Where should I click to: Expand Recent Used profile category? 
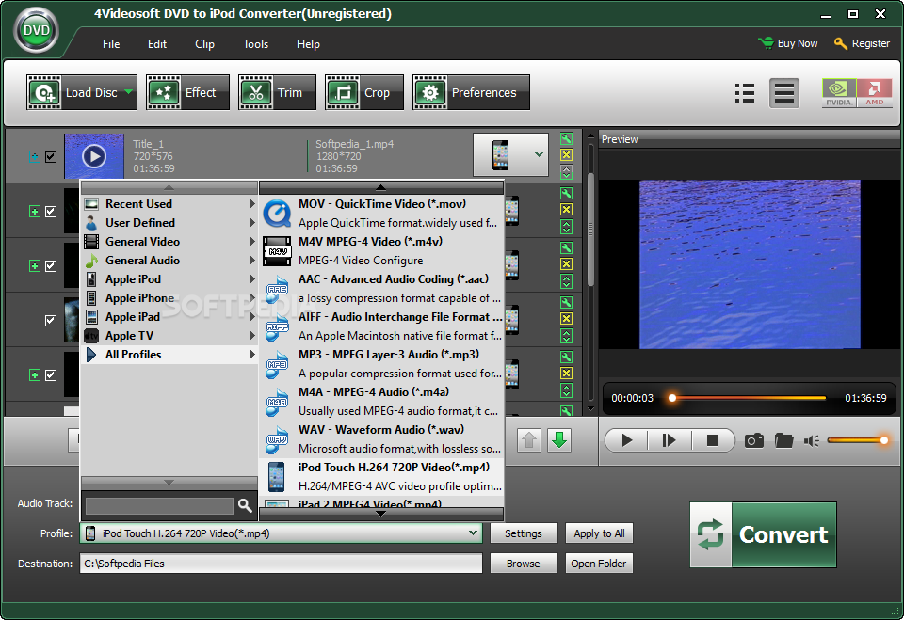(x=169, y=204)
